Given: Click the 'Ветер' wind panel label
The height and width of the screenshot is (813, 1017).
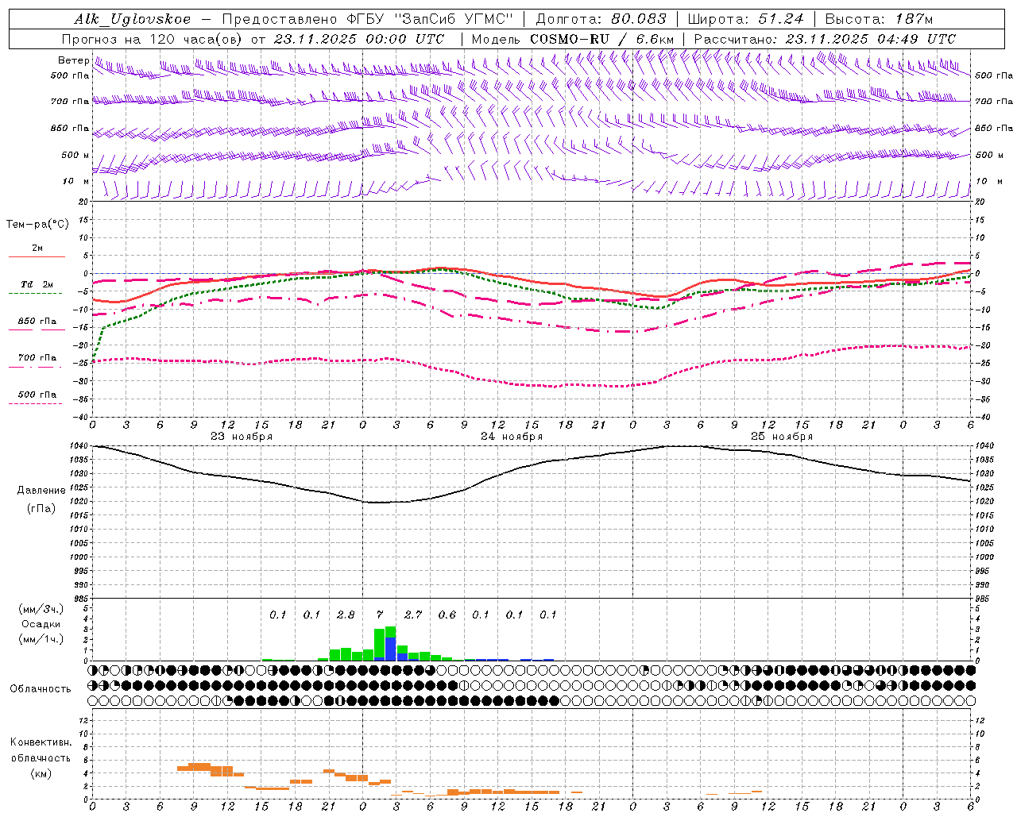Looking at the screenshot, I should [x=73, y=60].
